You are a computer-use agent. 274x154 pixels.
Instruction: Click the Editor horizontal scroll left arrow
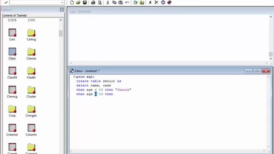(71, 151)
